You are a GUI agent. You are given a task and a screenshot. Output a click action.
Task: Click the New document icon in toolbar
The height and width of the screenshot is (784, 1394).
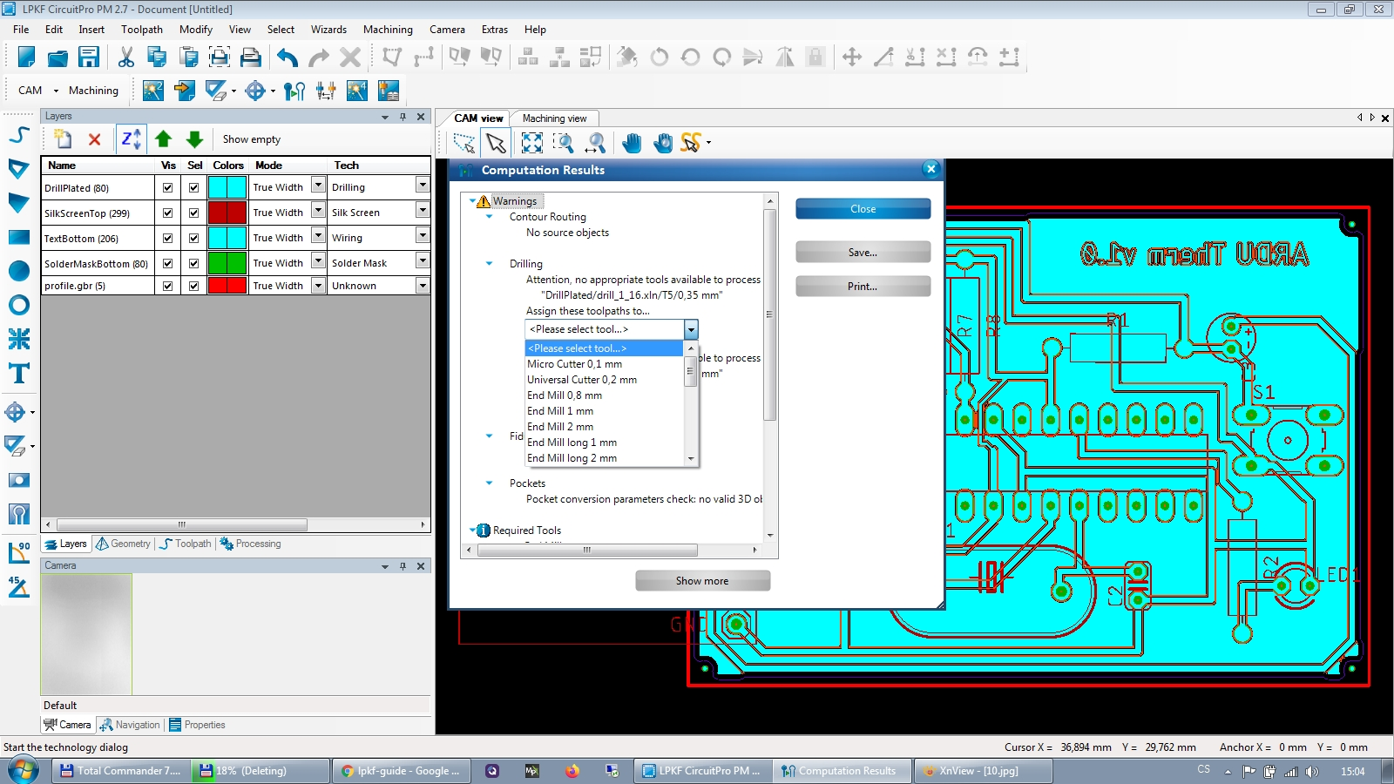click(26, 57)
